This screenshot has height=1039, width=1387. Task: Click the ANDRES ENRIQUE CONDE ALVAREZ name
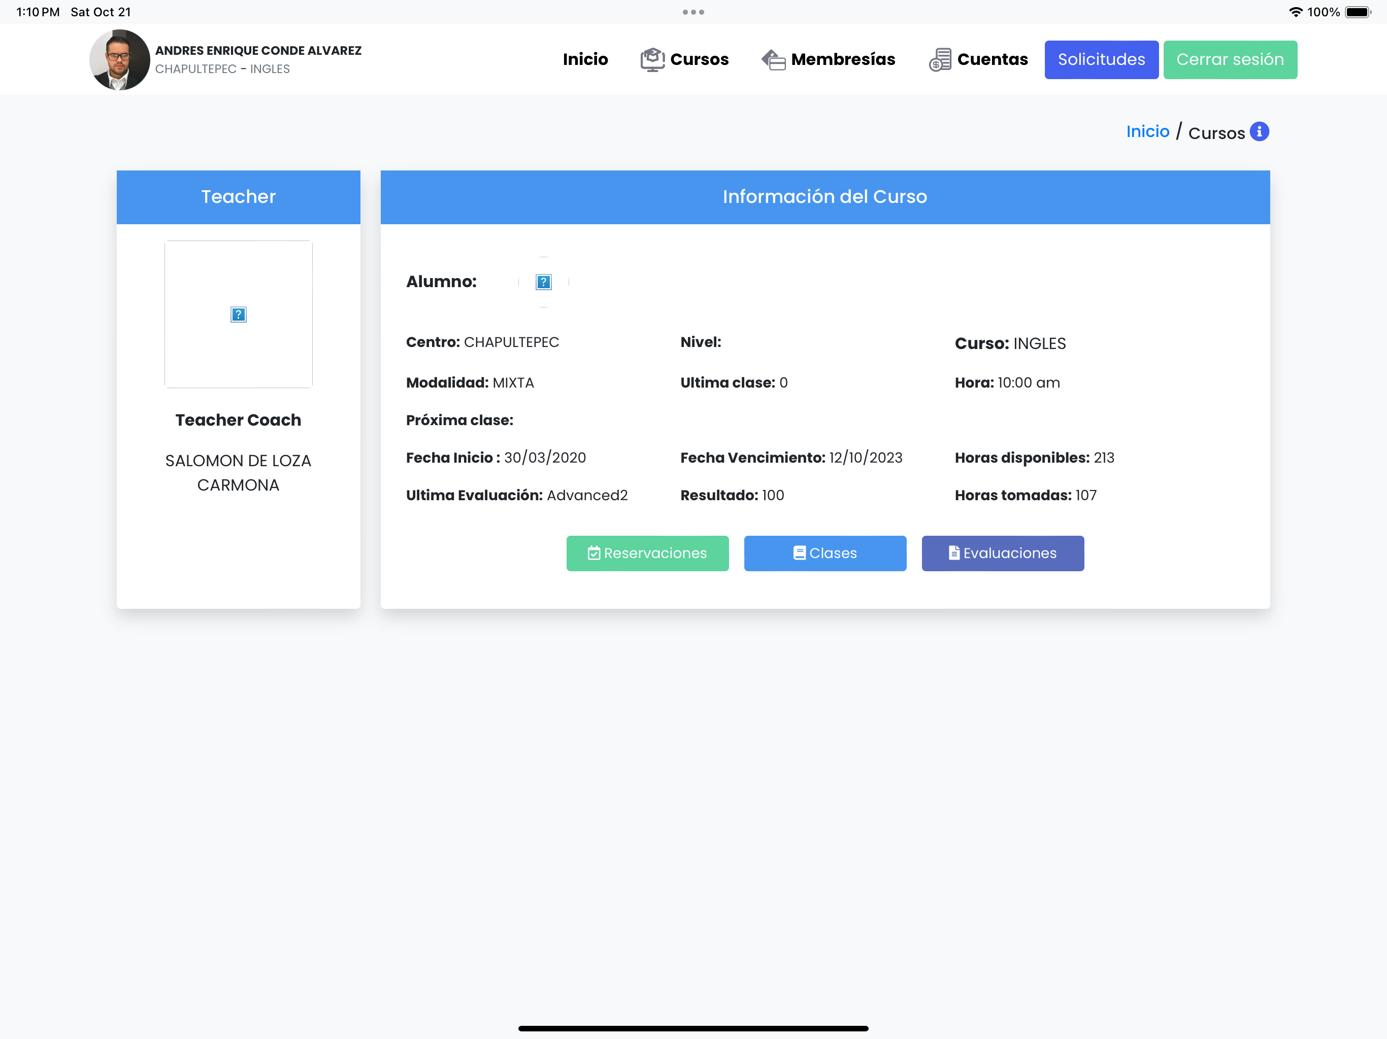pyautogui.click(x=258, y=50)
